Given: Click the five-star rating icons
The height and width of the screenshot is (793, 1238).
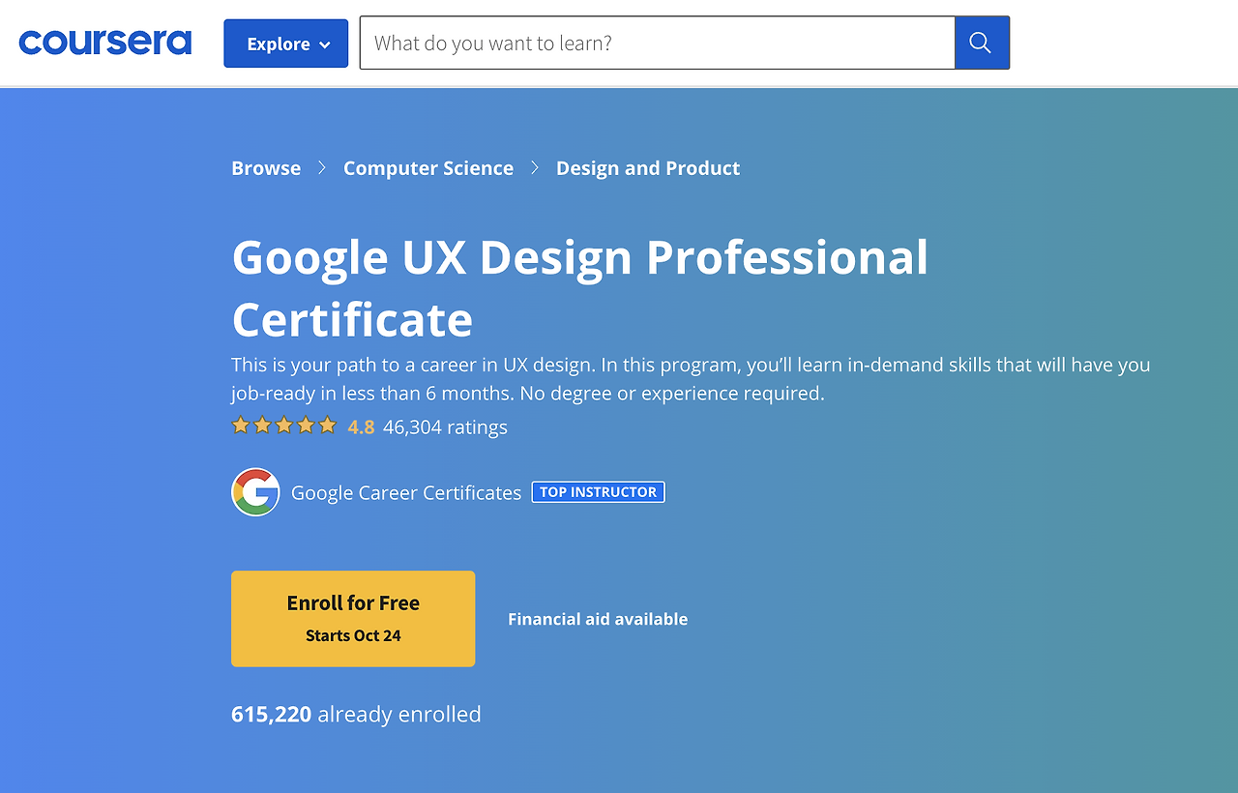Looking at the screenshot, I should 284,426.
